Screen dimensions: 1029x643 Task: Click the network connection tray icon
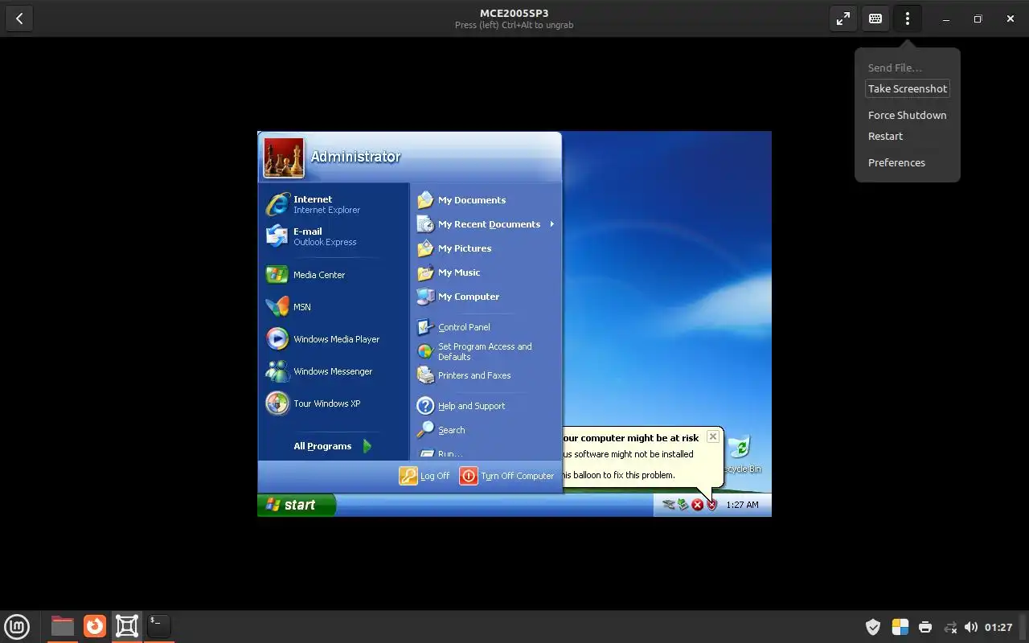pyautogui.click(x=669, y=505)
